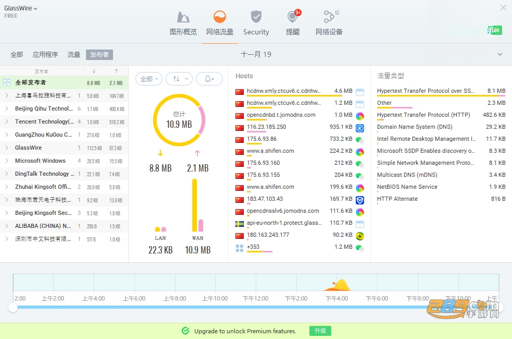This screenshot has width=512, height=339.
Task: Click the Sweden flag beside api-eu-north-1 host
Action: click(240, 224)
